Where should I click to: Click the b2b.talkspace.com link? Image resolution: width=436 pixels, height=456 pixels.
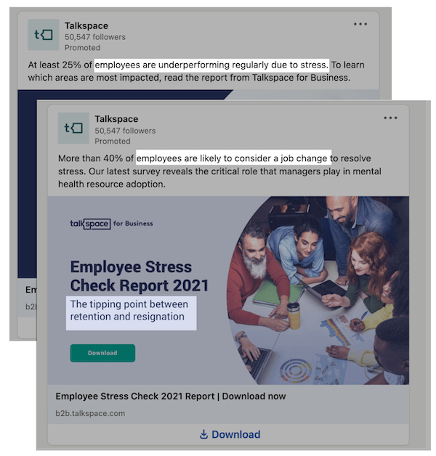pyautogui.click(x=90, y=413)
